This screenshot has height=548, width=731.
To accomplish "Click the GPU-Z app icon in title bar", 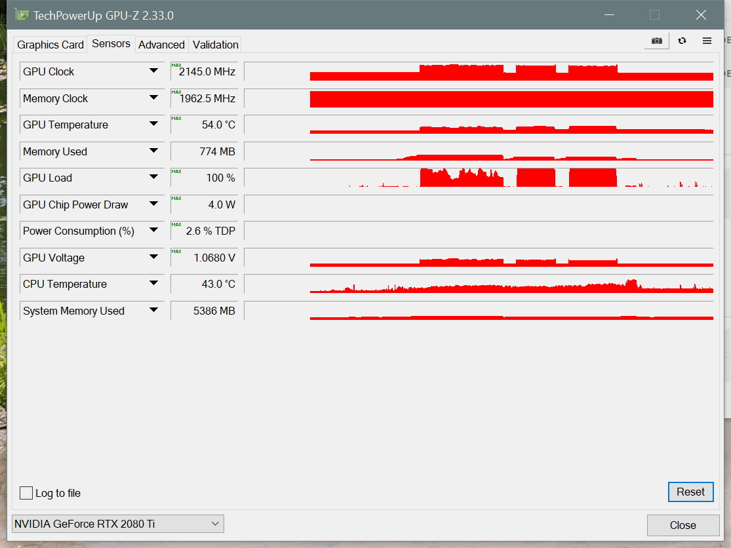I will tap(22, 15).
